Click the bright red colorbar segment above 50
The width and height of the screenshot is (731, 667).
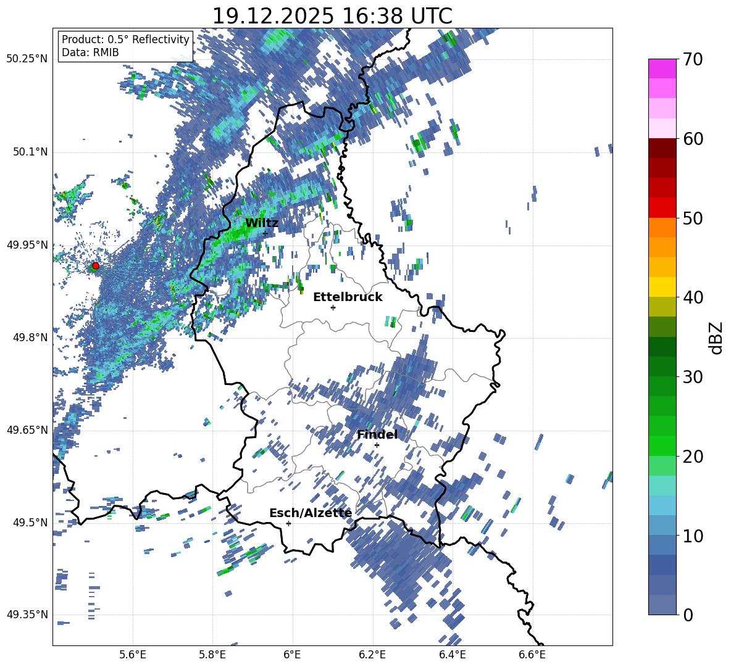pos(662,208)
